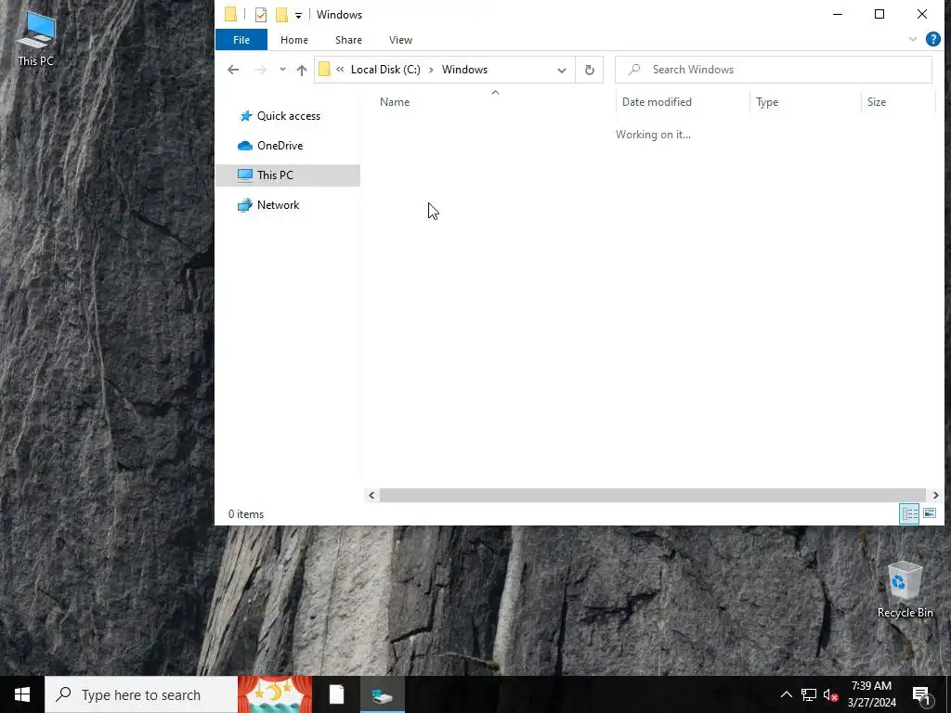
Task: Open the recent locations dropdown
Action: [282, 70]
